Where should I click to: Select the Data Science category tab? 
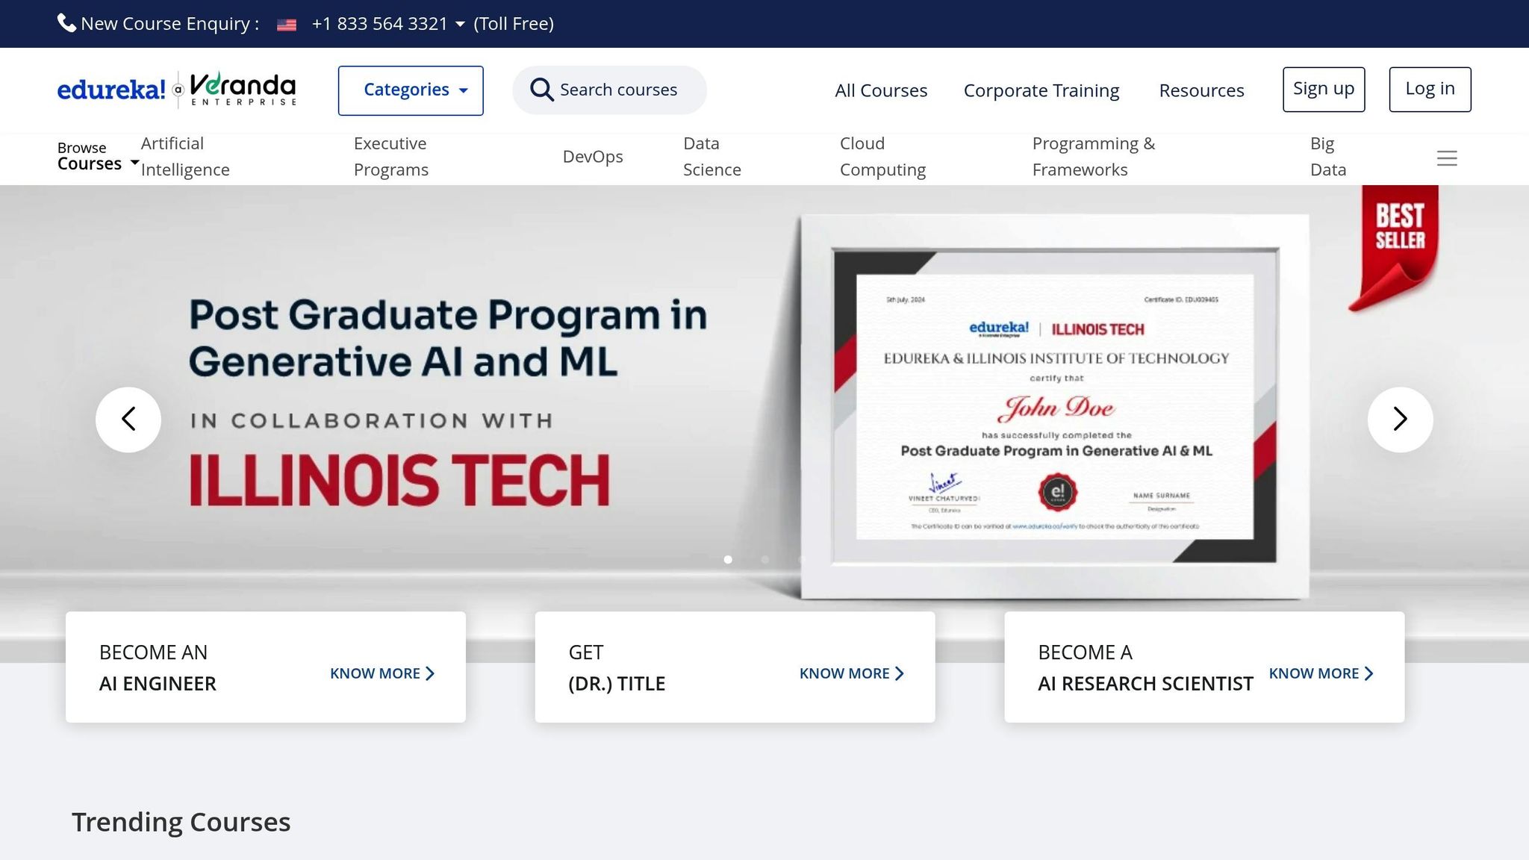(x=711, y=156)
